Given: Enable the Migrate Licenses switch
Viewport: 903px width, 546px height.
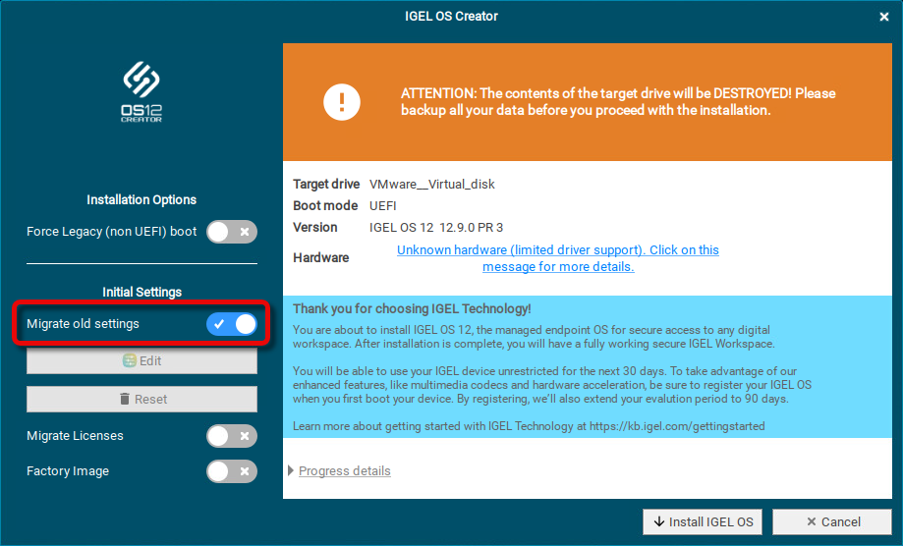Looking at the screenshot, I should point(232,436).
